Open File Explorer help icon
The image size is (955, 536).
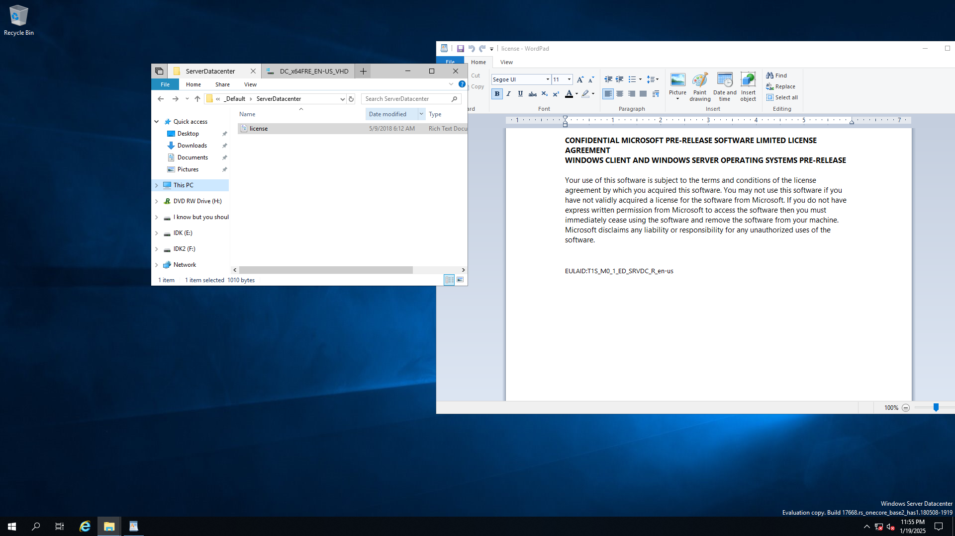coord(462,84)
